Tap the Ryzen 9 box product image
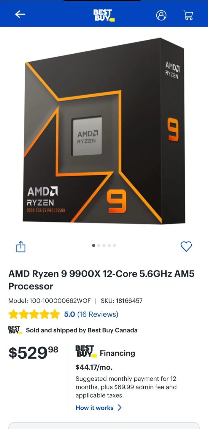The image size is (208, 429). [x=104, y=130]
